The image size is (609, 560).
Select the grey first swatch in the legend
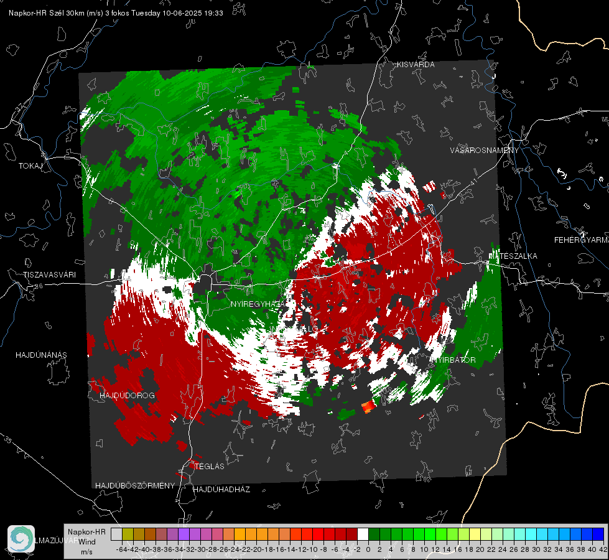coord(116,534)
